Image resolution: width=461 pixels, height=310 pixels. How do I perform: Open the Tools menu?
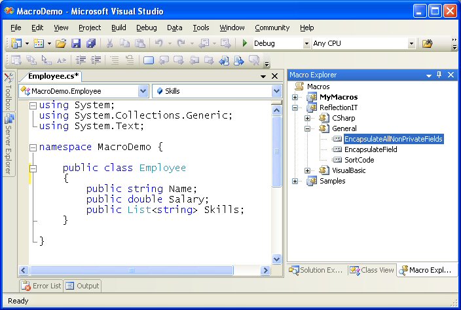pyautogui.click(x=201, y=28)
